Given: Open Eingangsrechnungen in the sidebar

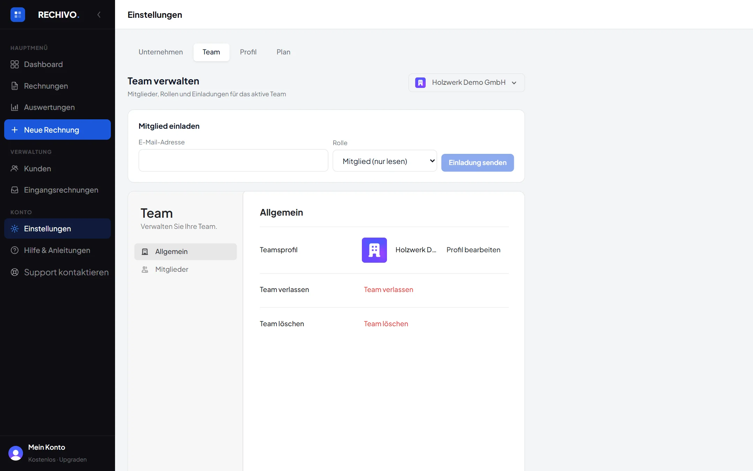Looking at the screenshot, I should 58,190.
